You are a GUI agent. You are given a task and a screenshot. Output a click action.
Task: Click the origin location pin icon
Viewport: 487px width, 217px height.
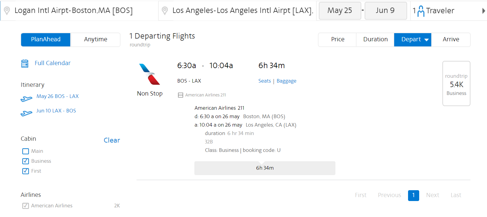pos(7,11)
